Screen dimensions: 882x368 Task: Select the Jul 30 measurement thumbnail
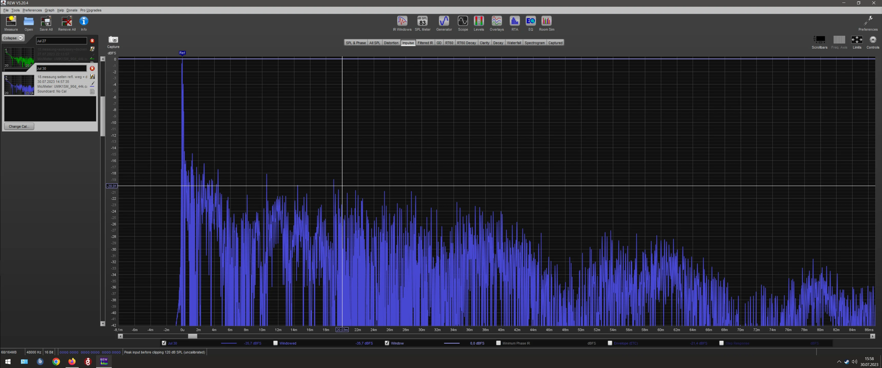pyautogui.click(x=19, y=85)
